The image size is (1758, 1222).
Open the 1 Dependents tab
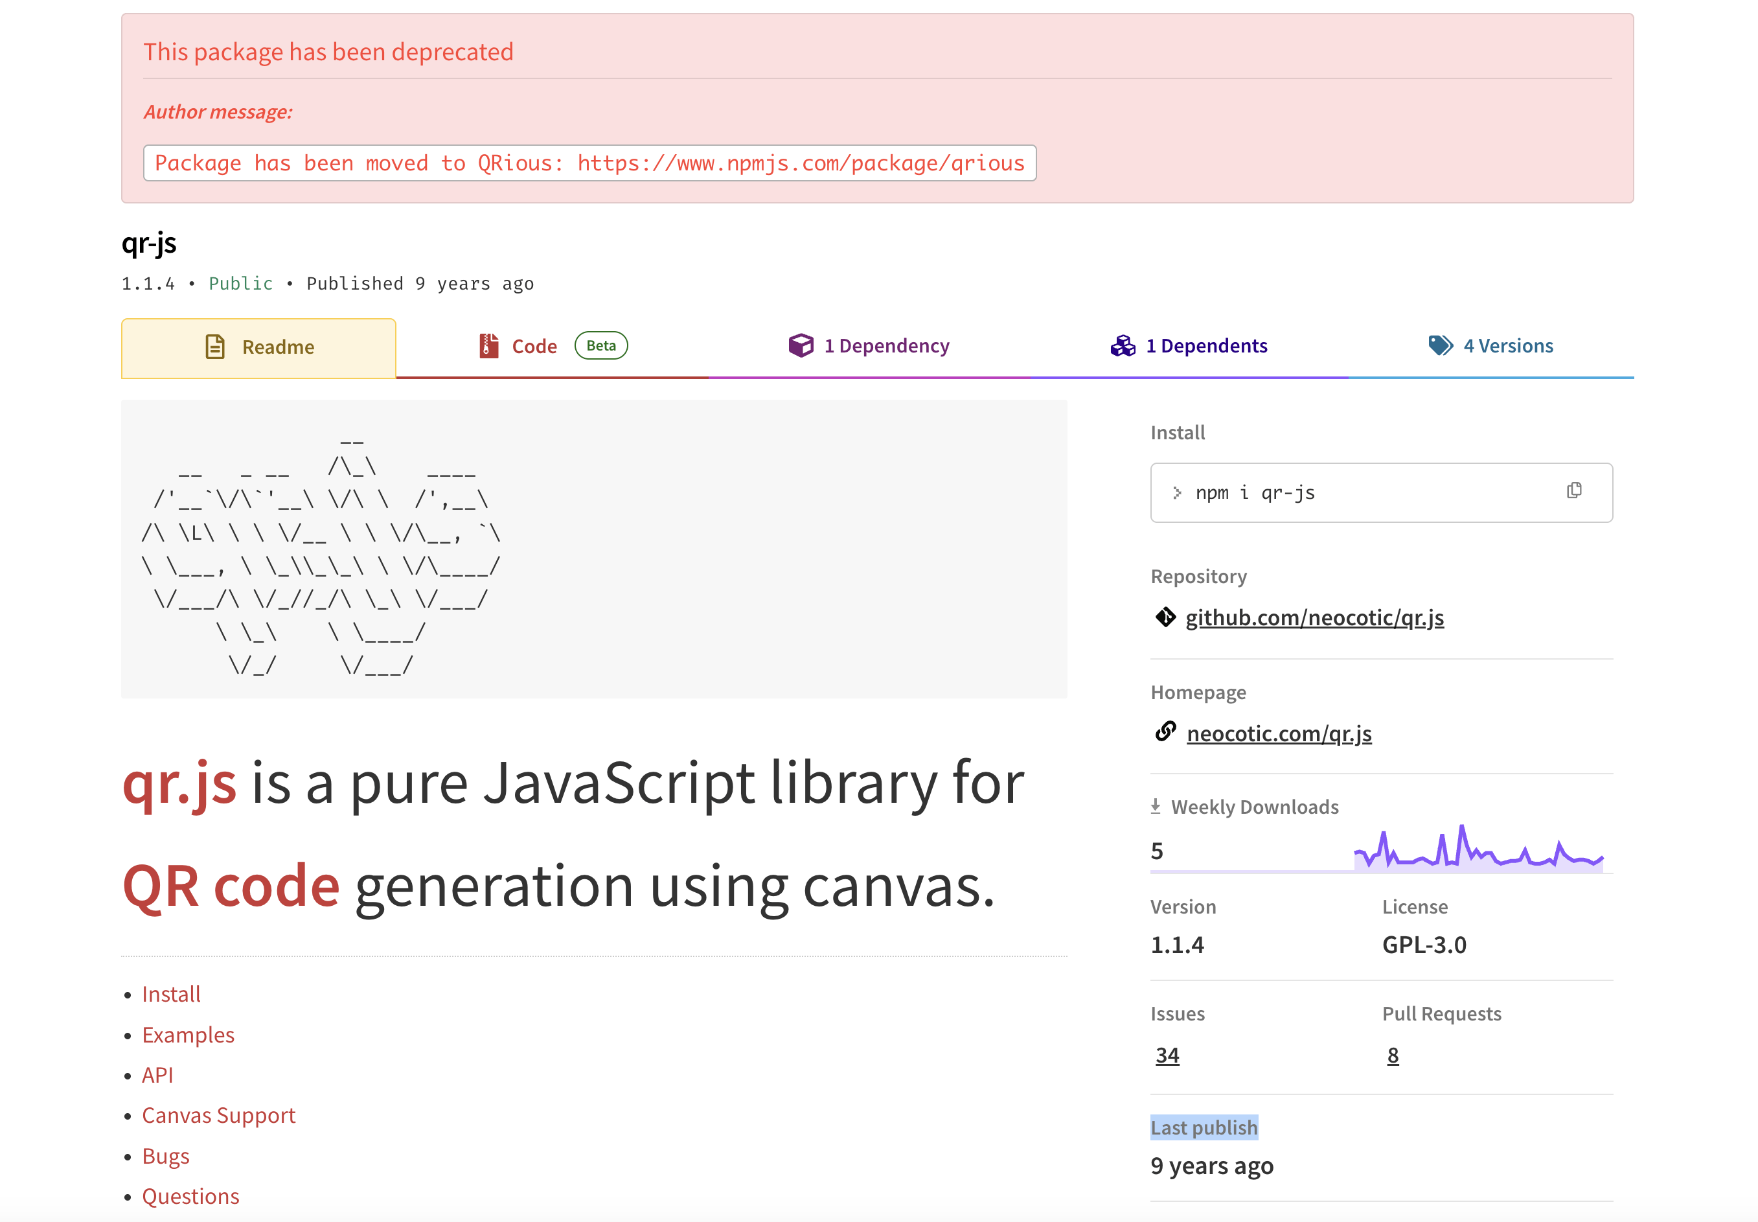(x=1188, y=346)
